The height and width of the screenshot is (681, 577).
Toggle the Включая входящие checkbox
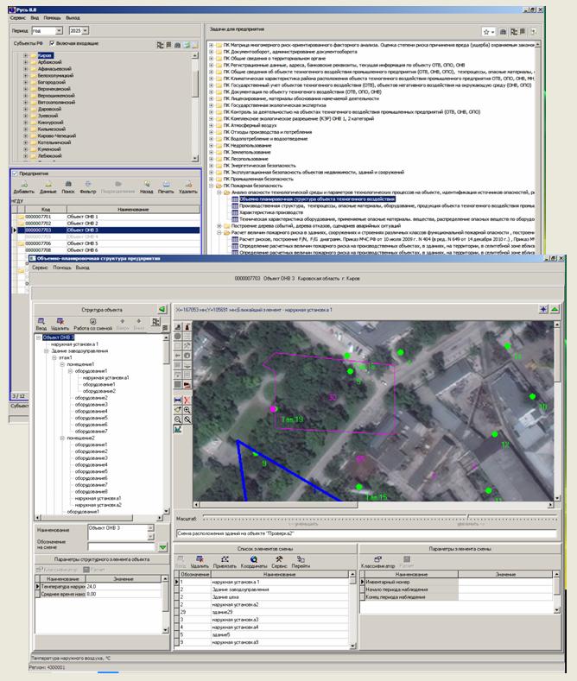point(52,41)
